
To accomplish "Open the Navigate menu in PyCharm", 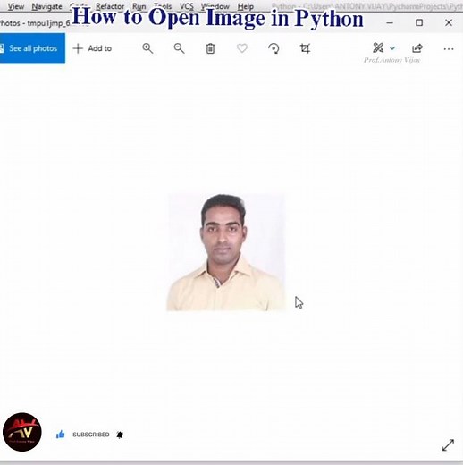I will (x=46, y=6).
